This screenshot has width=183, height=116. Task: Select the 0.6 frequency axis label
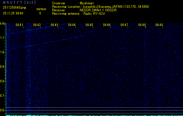coord(3,110)
